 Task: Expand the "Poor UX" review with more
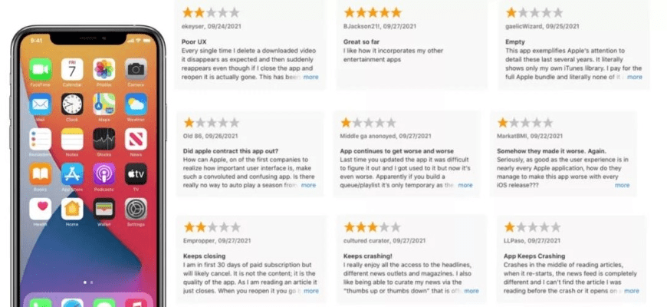[x=310, y=77]
